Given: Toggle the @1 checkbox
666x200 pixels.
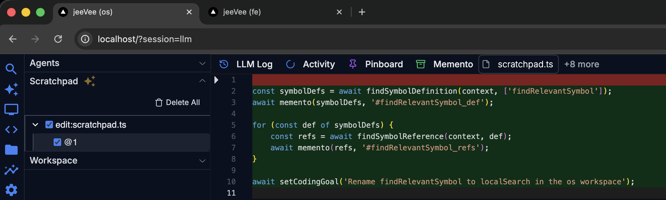Looking at the screenshot, I should tap(57, 142).
